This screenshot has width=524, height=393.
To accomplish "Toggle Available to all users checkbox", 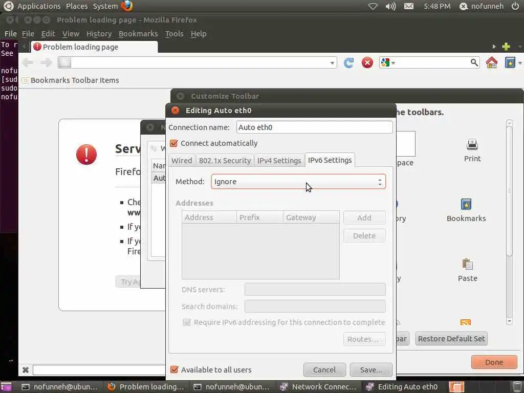I will pos(174,369).
